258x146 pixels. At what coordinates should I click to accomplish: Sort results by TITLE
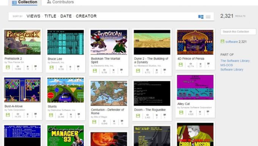[50, 16]
